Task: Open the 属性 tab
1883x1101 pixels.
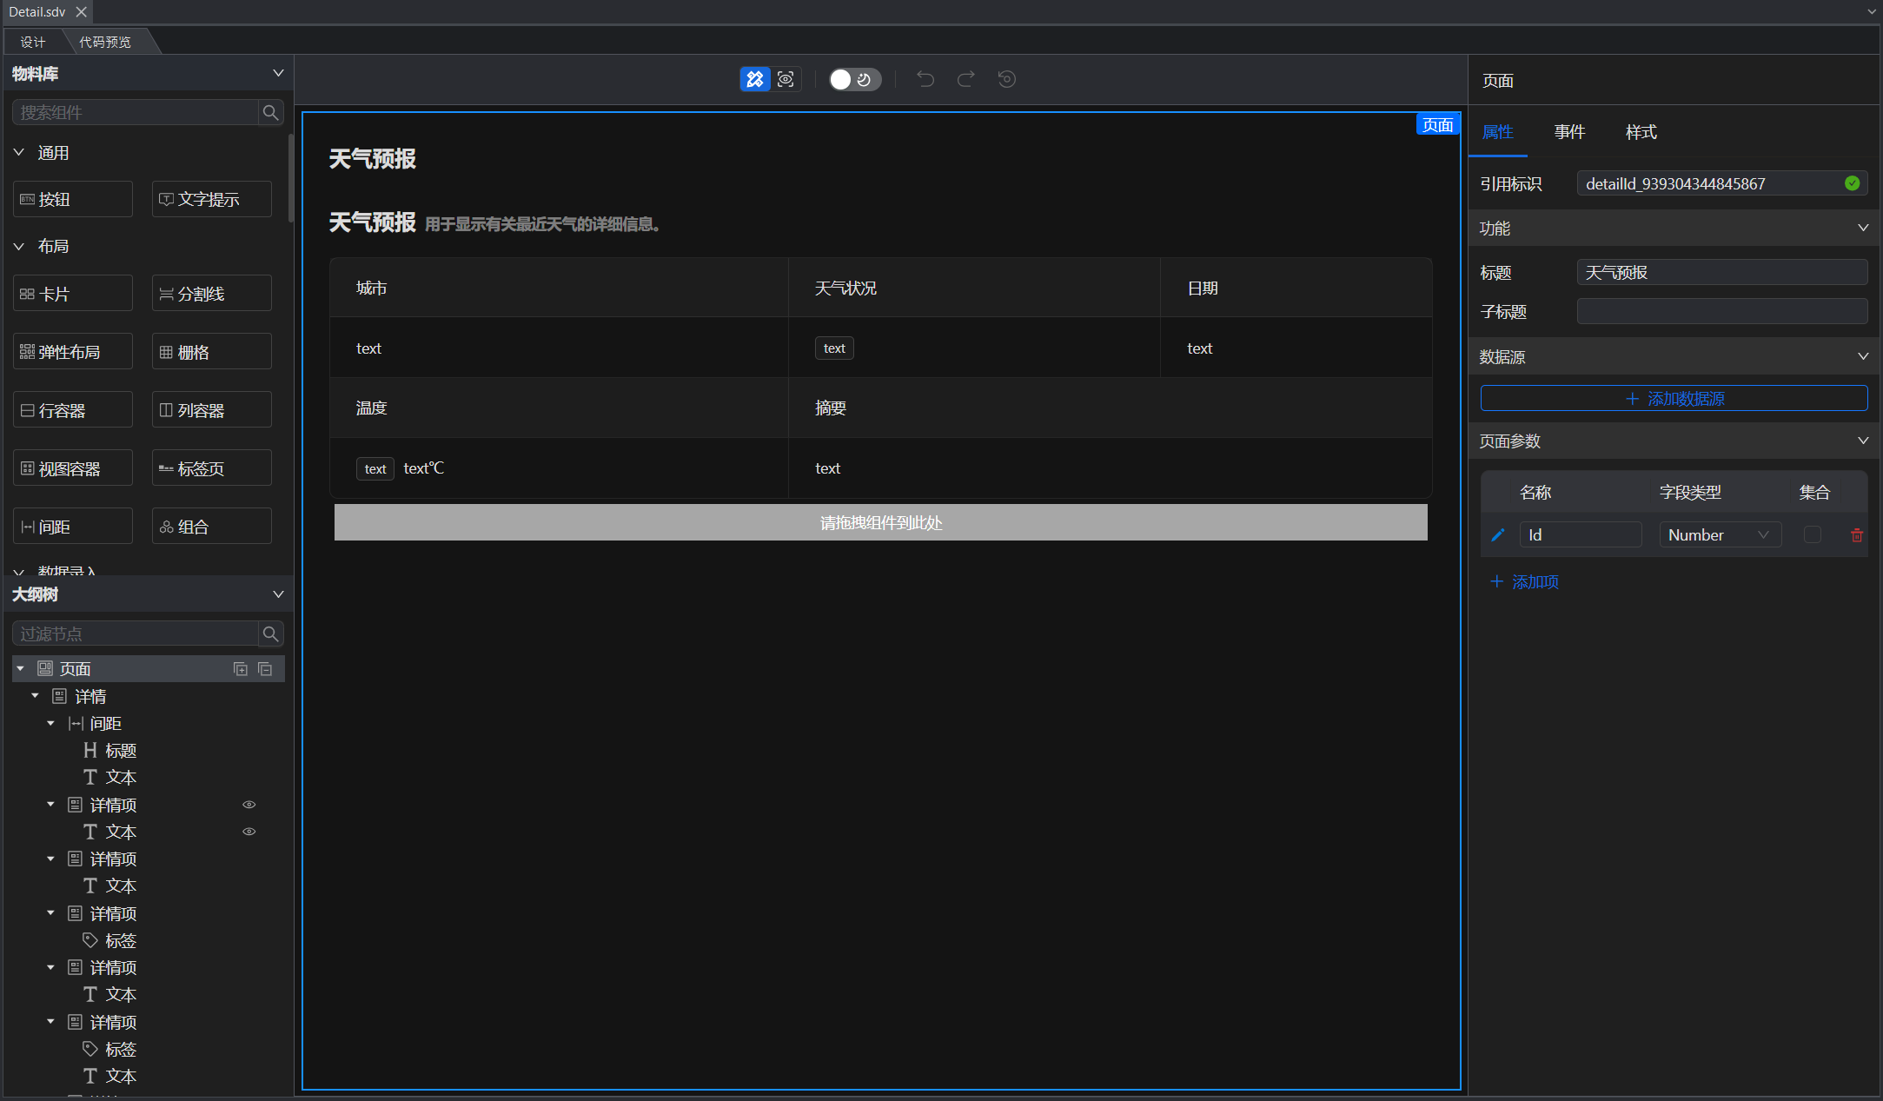Action: click(1497, 132)
